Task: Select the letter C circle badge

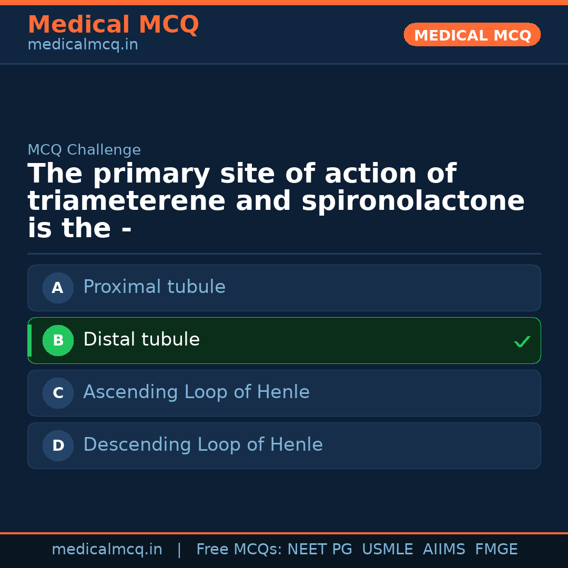Action: [58, 393]
